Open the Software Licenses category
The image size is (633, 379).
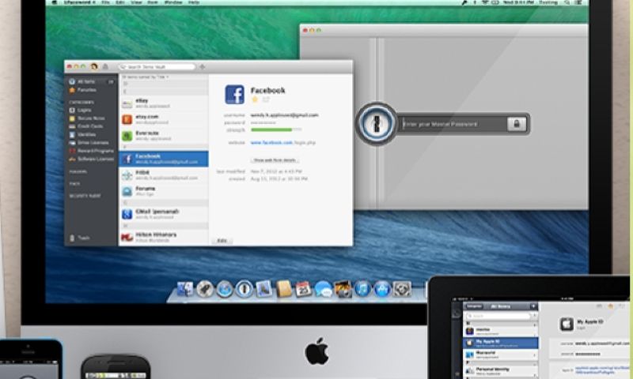pyautogui.click(x=91, y=159)
